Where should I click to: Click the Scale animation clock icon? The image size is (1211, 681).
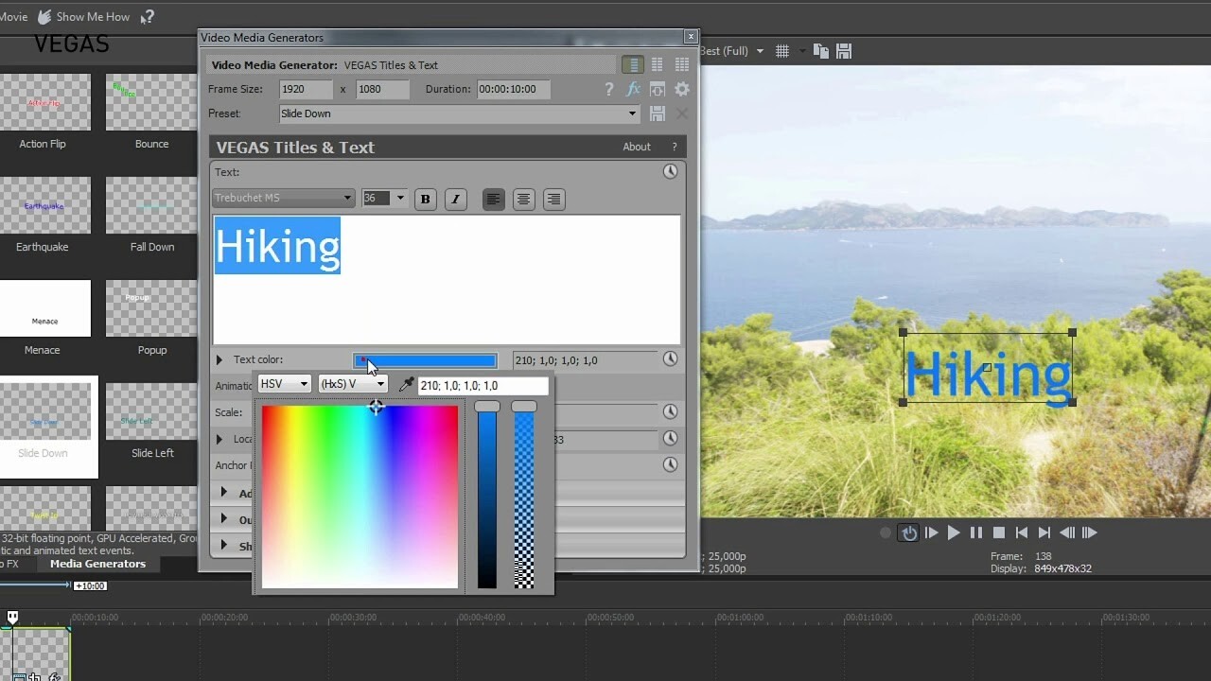point(670,411)
